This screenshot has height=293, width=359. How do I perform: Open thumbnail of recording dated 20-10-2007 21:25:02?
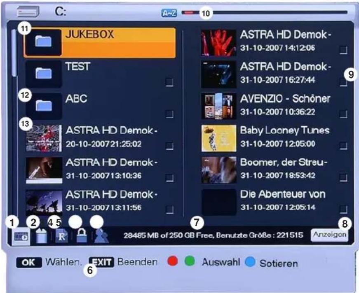(x=44, y=138)
